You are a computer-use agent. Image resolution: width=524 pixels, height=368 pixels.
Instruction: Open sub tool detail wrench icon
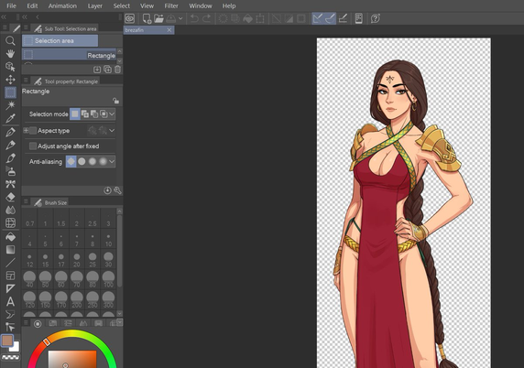coord(117,190)
